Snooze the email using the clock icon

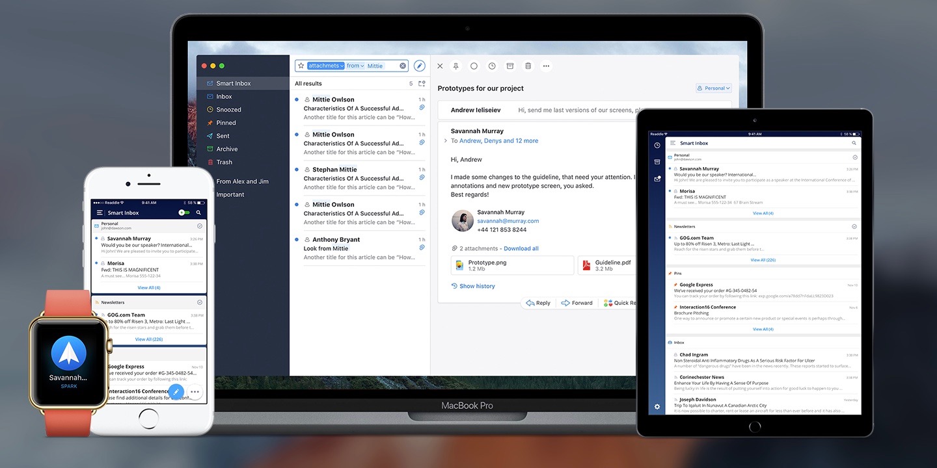492,66
